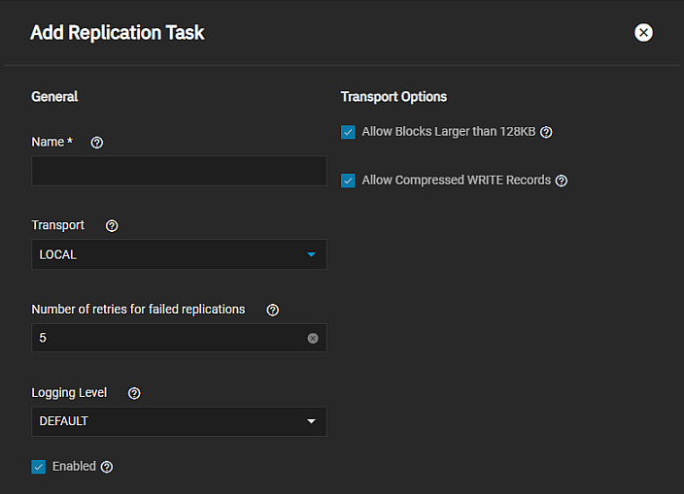Show help for the Enabled checkbox
The height and width of the screenshot is (494, 684).
(x=107, y=467)
